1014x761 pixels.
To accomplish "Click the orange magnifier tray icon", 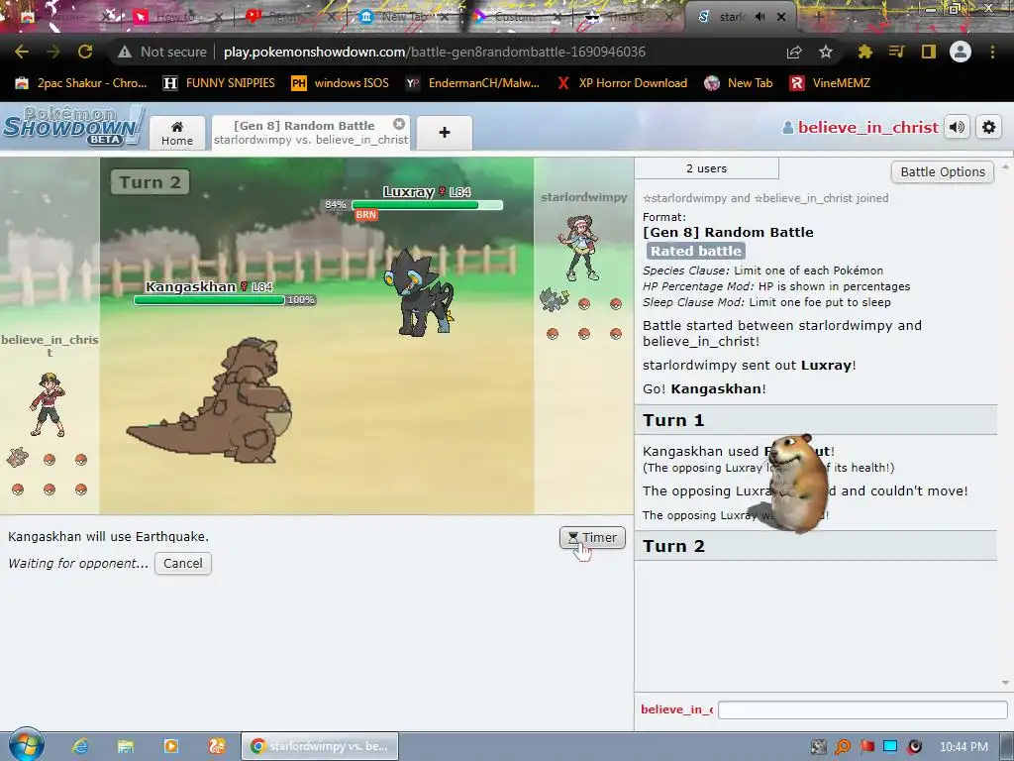I will [x=843, y=747].
